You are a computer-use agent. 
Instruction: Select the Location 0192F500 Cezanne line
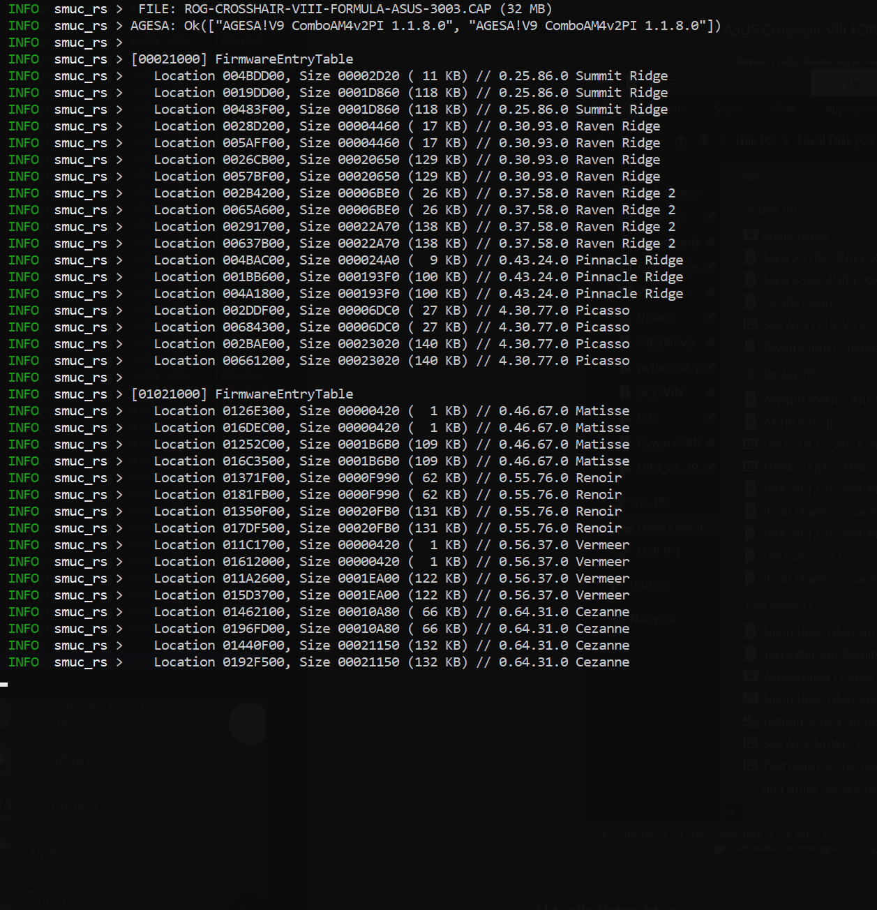coord(319,662)
